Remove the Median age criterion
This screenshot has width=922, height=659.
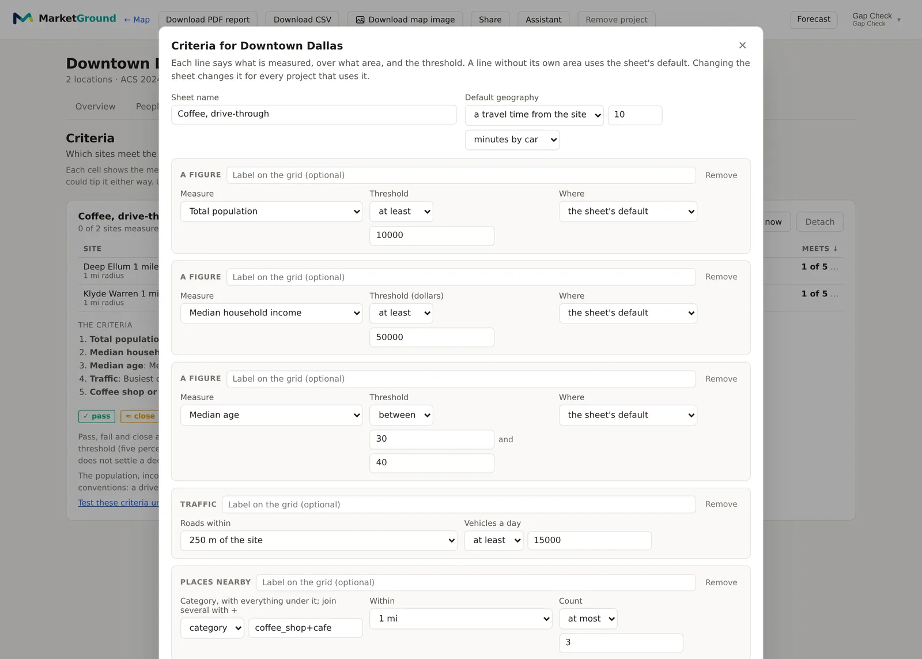pyautogui.click(x=721, y=379)
